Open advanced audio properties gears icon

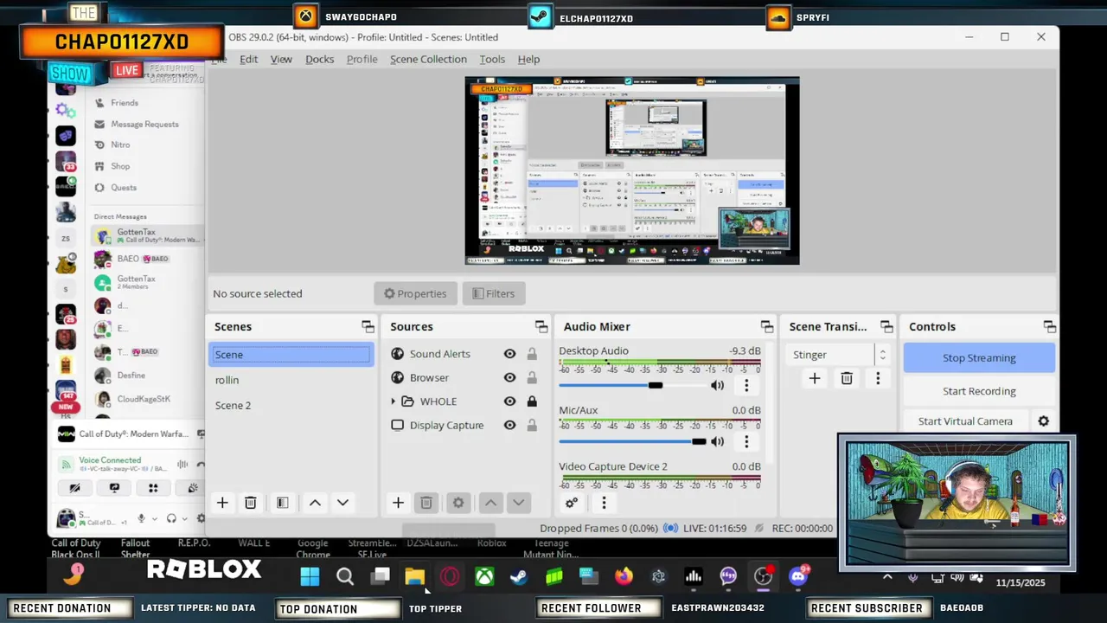572,503
